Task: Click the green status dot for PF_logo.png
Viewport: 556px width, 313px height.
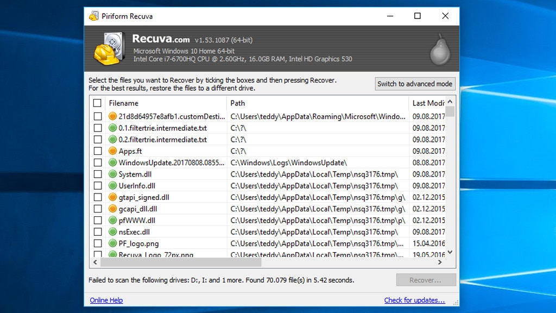Action: [x=112, y=243]
